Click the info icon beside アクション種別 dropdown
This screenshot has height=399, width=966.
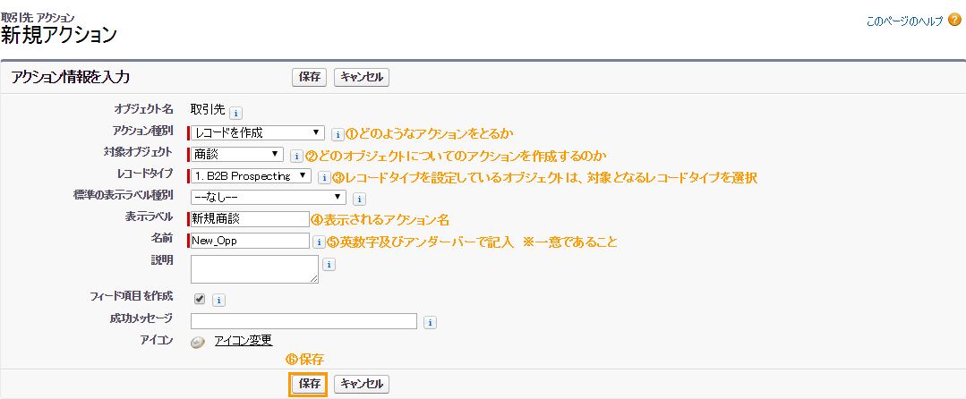coord(337,134)
